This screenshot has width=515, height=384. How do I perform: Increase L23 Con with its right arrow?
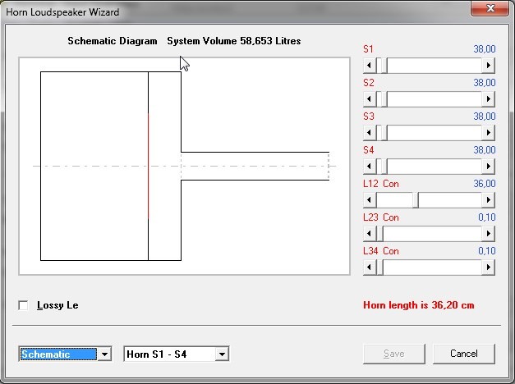click(489, 233)
